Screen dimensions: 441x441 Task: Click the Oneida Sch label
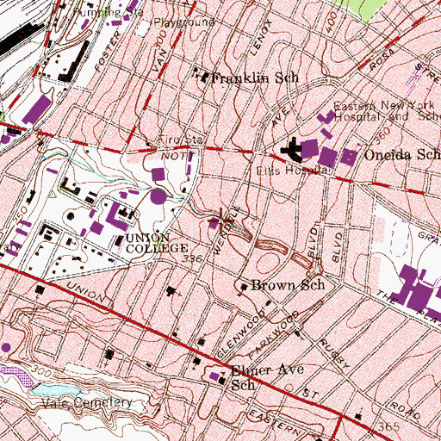402,155
